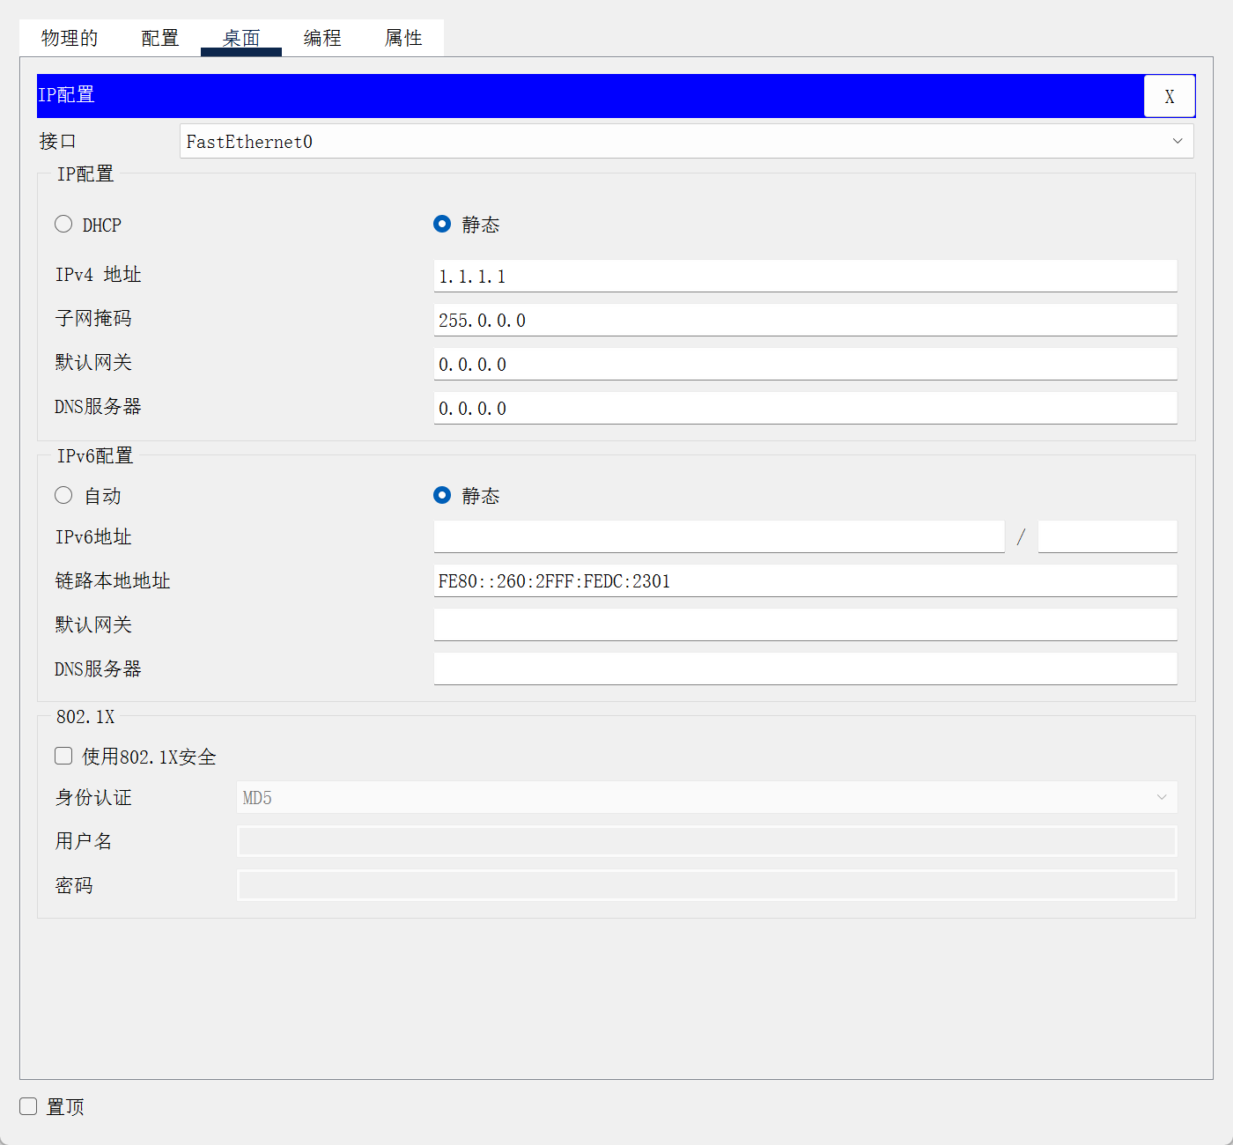
Task: Click the 子网掩码 label
Action: point(93,318)
